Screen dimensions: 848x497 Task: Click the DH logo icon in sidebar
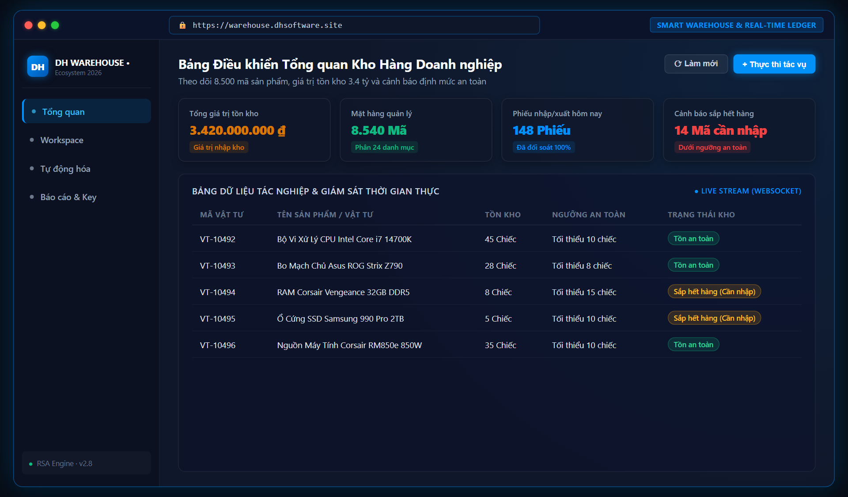coord(38,67)
